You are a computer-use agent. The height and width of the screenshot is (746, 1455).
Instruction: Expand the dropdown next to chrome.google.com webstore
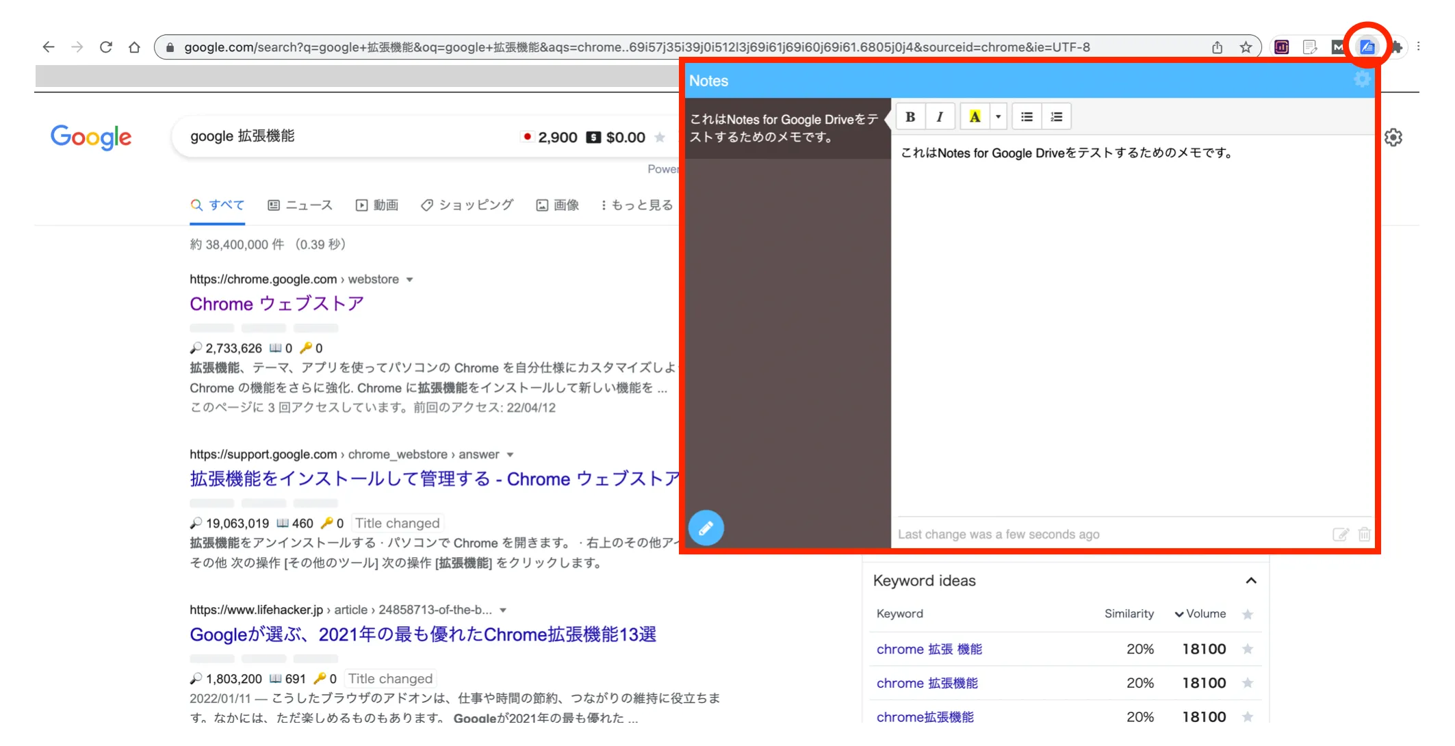(x=409, y=279)
